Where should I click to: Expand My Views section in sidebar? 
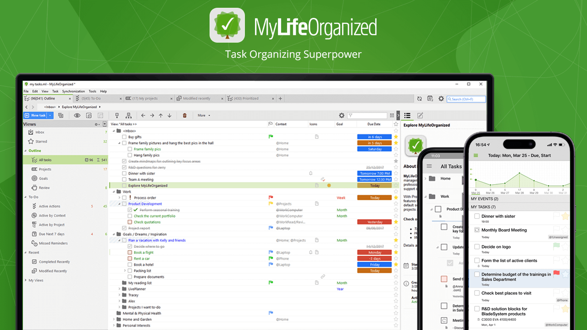25,280
